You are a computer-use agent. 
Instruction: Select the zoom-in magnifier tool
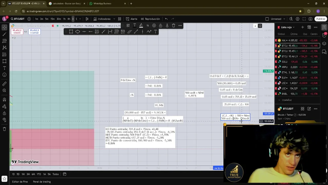tap(4, 90)
